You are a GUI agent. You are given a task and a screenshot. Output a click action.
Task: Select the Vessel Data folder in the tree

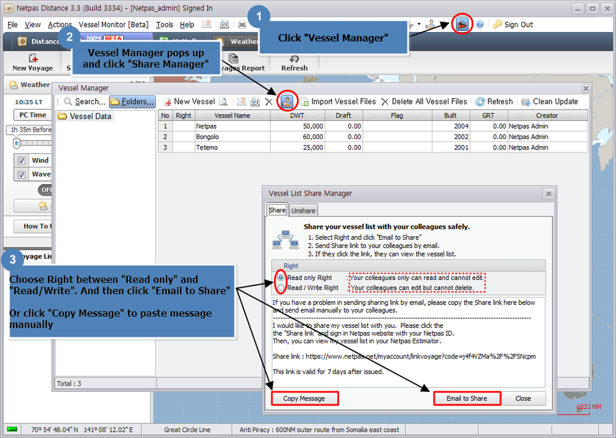84,116
